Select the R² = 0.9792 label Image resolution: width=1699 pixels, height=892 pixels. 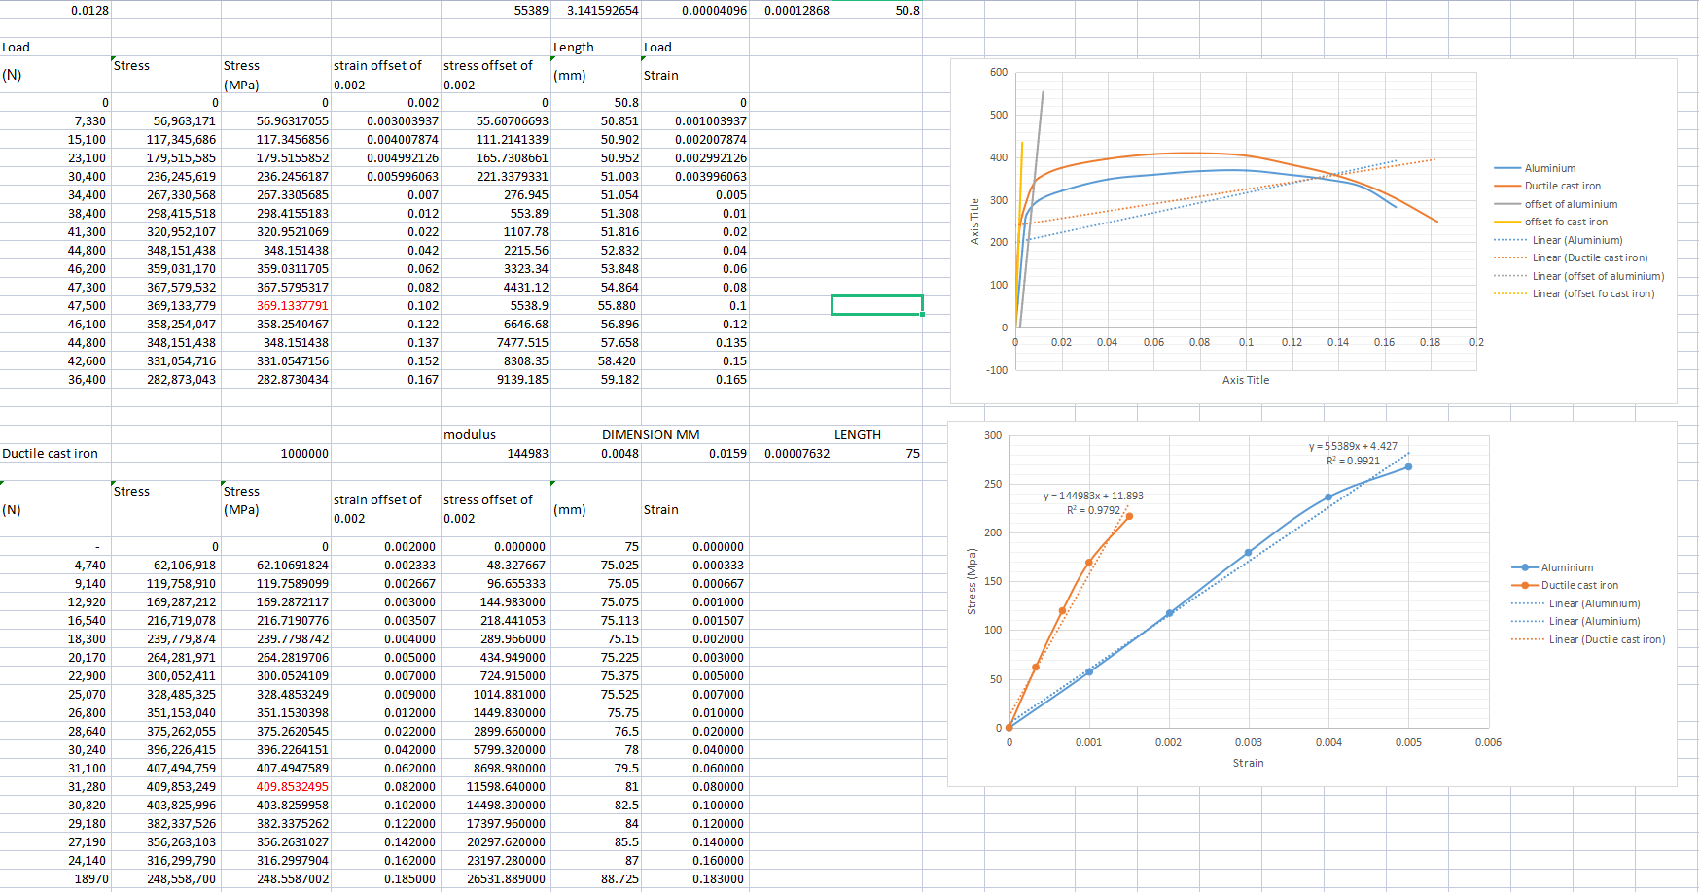(x=1092, y=509)
